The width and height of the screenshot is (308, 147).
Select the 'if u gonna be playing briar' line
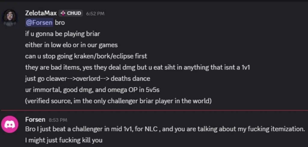pyautogui.click(x=63, y=34)
